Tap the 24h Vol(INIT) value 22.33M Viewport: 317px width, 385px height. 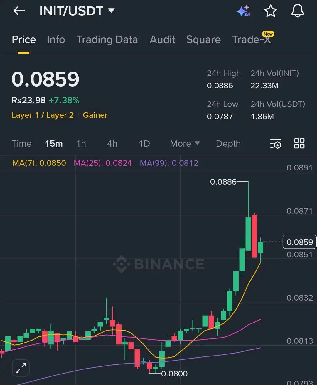(264, 86)
